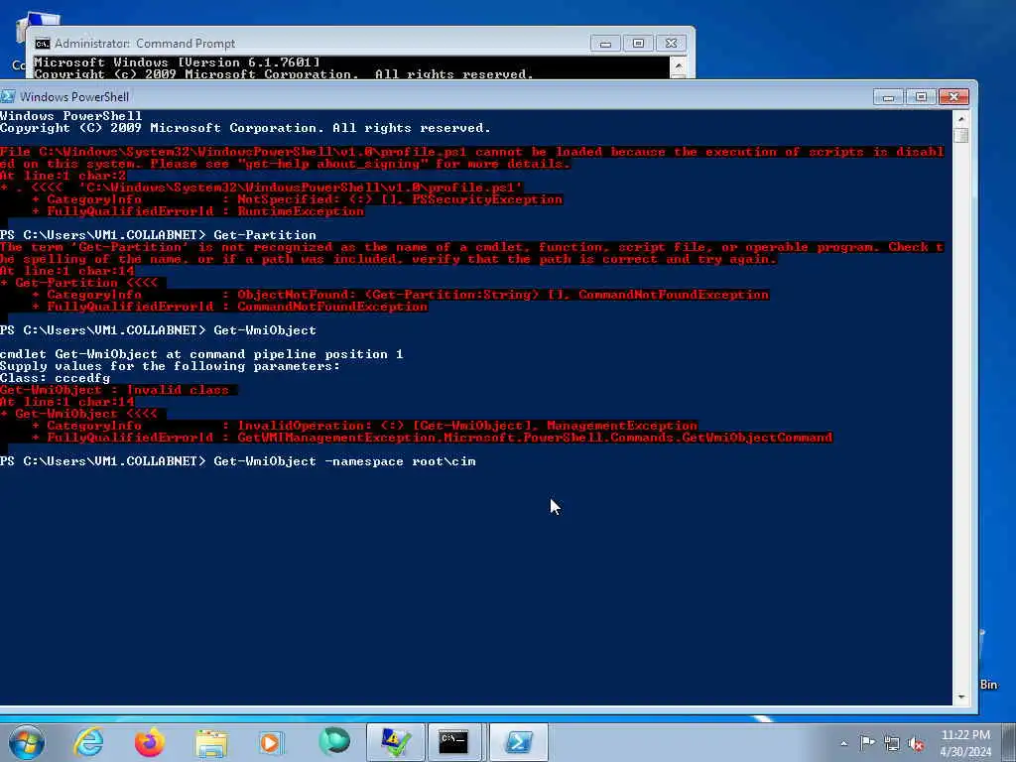Click the muted volume tray icon
Viewport: 1016px width, 762px height.
coord(916,744)
